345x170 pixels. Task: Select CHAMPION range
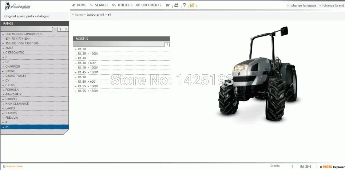click(x=35, y=67)
